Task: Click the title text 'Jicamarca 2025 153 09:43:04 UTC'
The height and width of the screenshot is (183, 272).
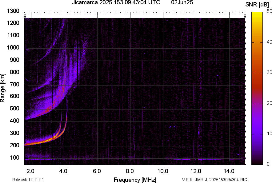Action: click(116, 2)
